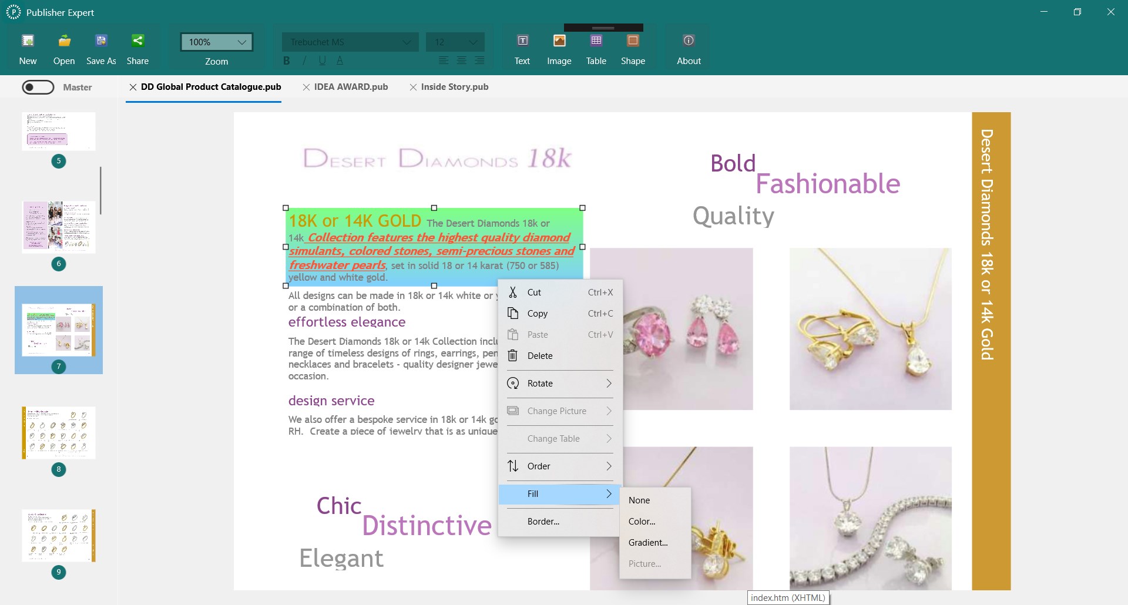The width and height of the screenshot is (1128, 605).
Task: Open the About info icon
Action: (689, 41)
